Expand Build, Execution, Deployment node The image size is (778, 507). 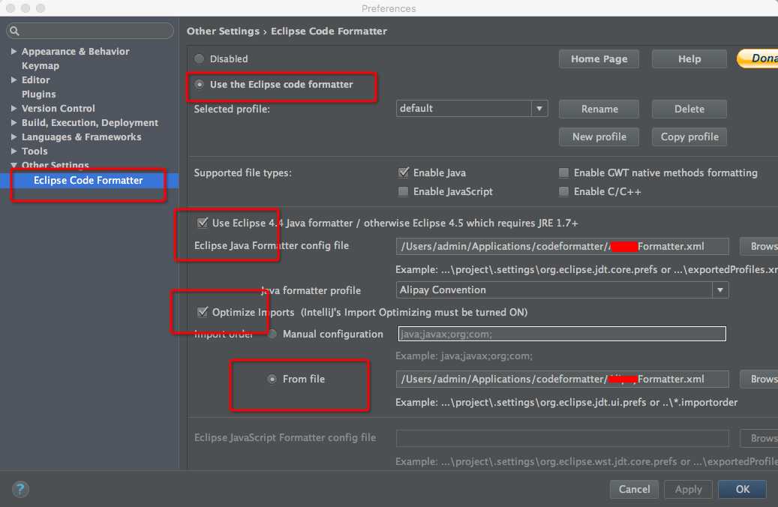(14, 122)
